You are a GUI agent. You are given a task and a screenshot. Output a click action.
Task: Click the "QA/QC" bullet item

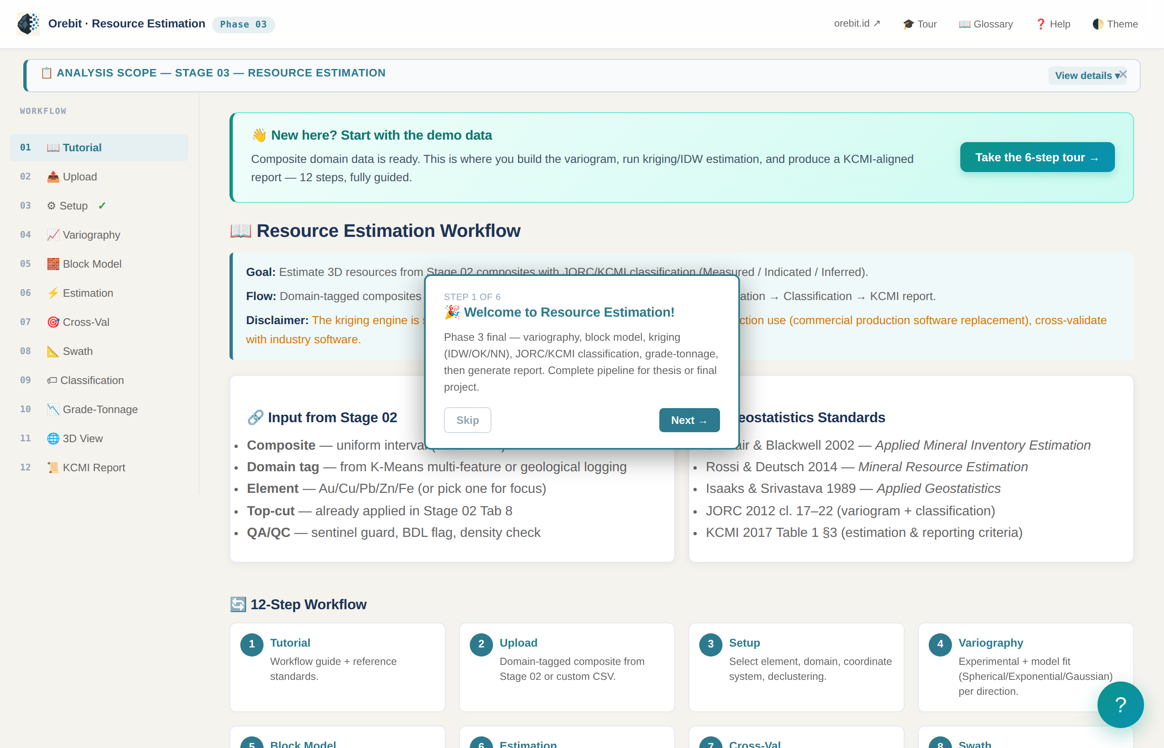click(394, 532)
